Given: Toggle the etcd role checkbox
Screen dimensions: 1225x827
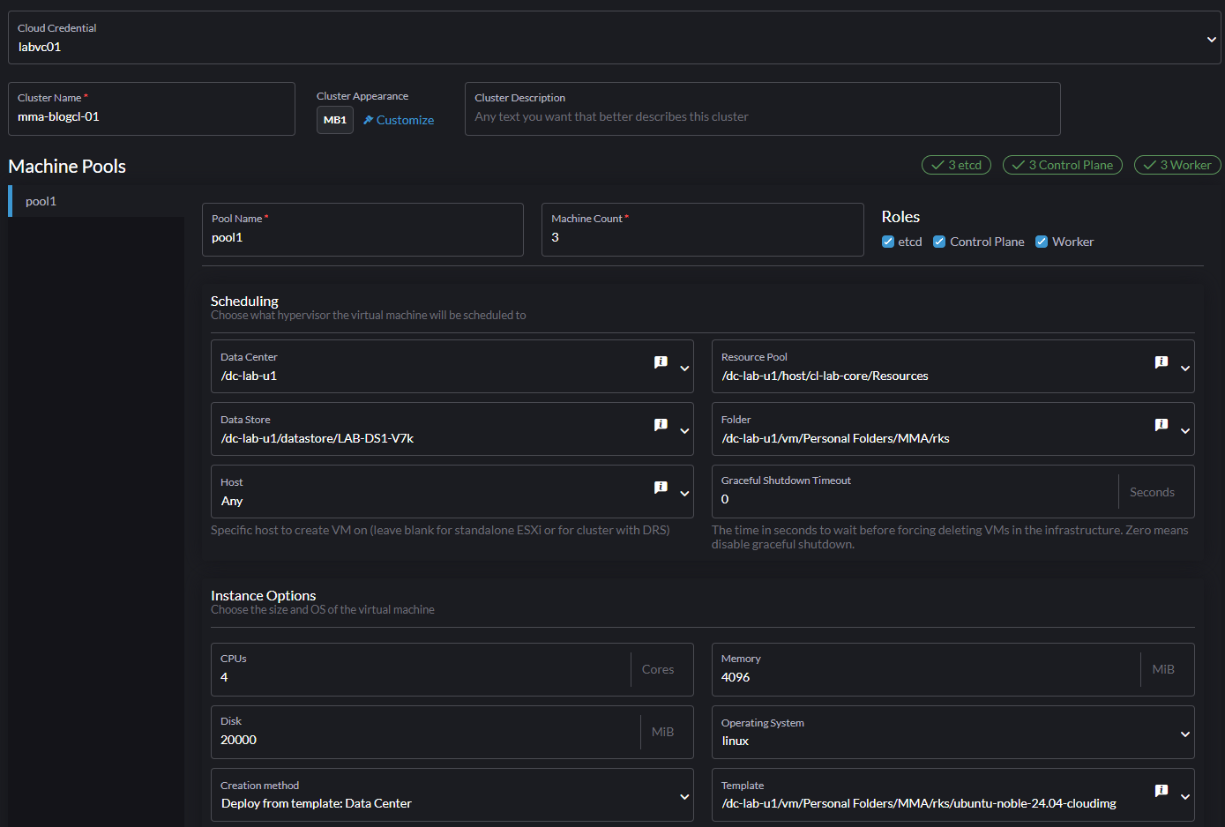Looking at the screenshot, I should coord(888,242).
